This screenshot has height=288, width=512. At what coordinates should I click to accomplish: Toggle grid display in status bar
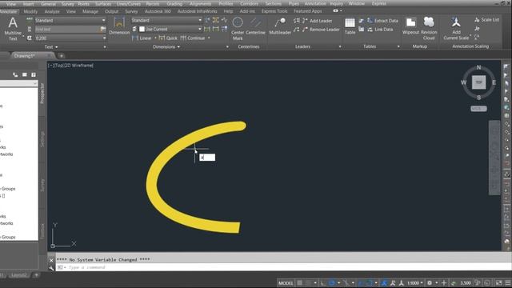click(x=299, y=282)
